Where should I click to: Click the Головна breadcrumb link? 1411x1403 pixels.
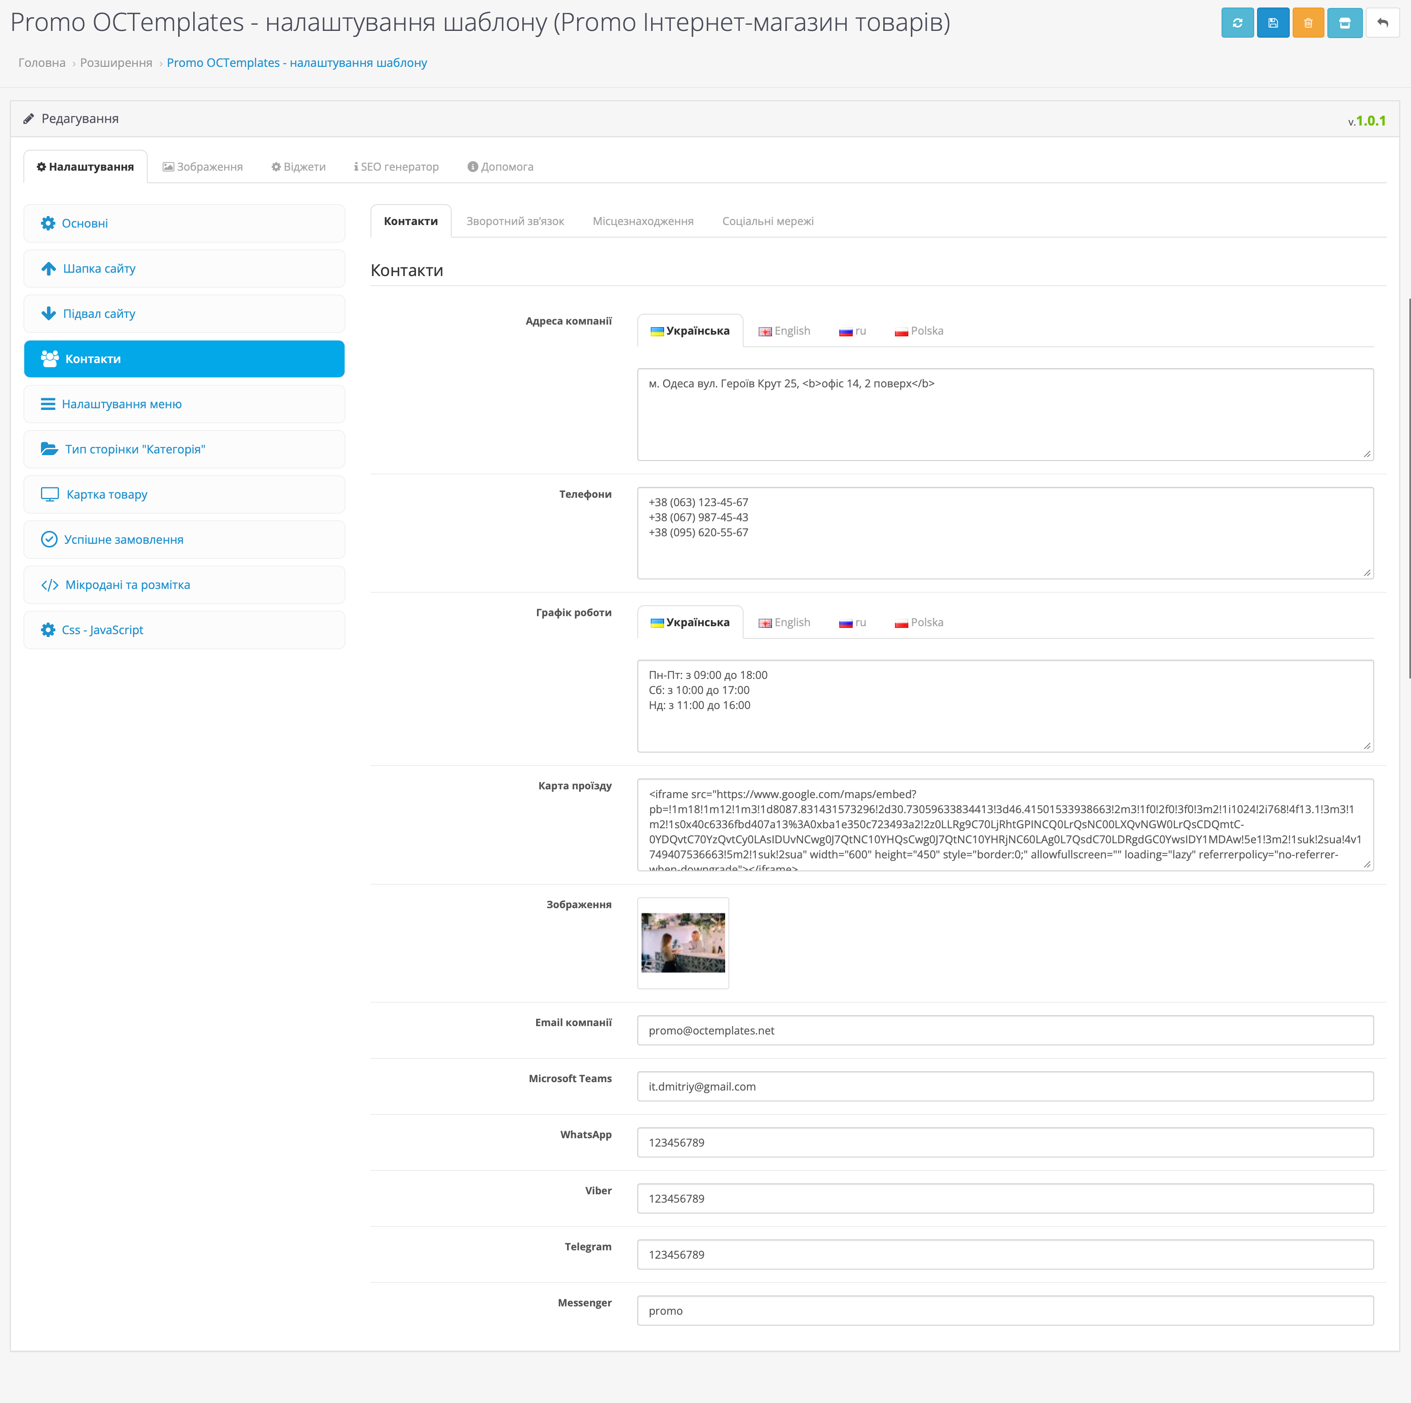[x=42, y=63]
